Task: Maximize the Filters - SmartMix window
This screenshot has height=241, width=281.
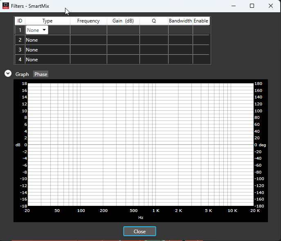Action: click(x=252, y=6)
